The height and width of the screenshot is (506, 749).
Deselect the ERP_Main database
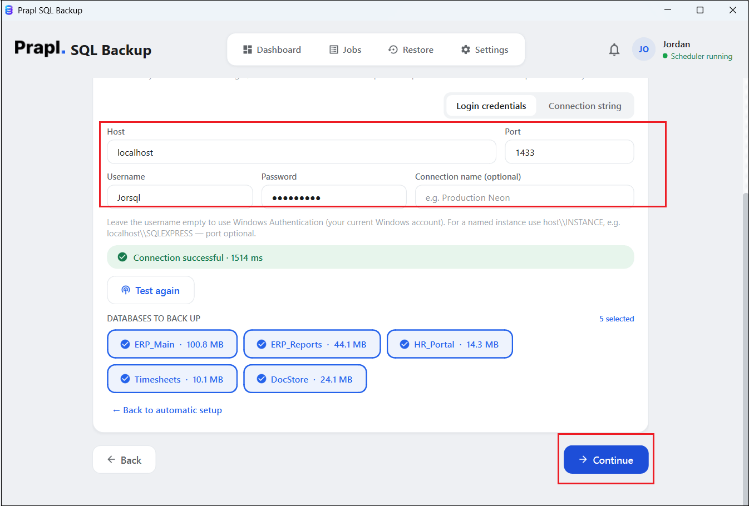coord(173,344)
